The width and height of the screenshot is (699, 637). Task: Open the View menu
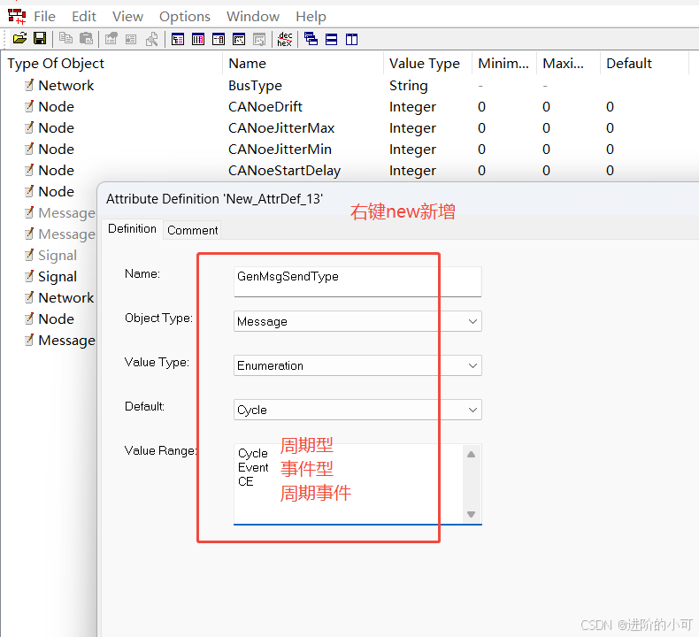pos(127,17)
